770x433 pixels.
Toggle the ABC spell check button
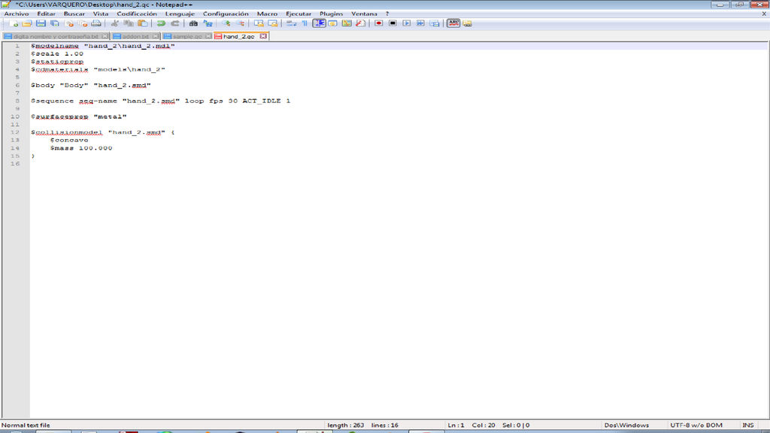[x=453, y=23]
